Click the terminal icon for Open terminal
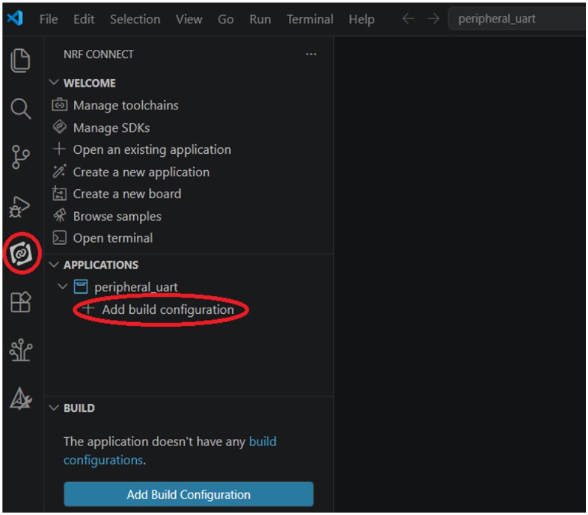 [59, 238]
